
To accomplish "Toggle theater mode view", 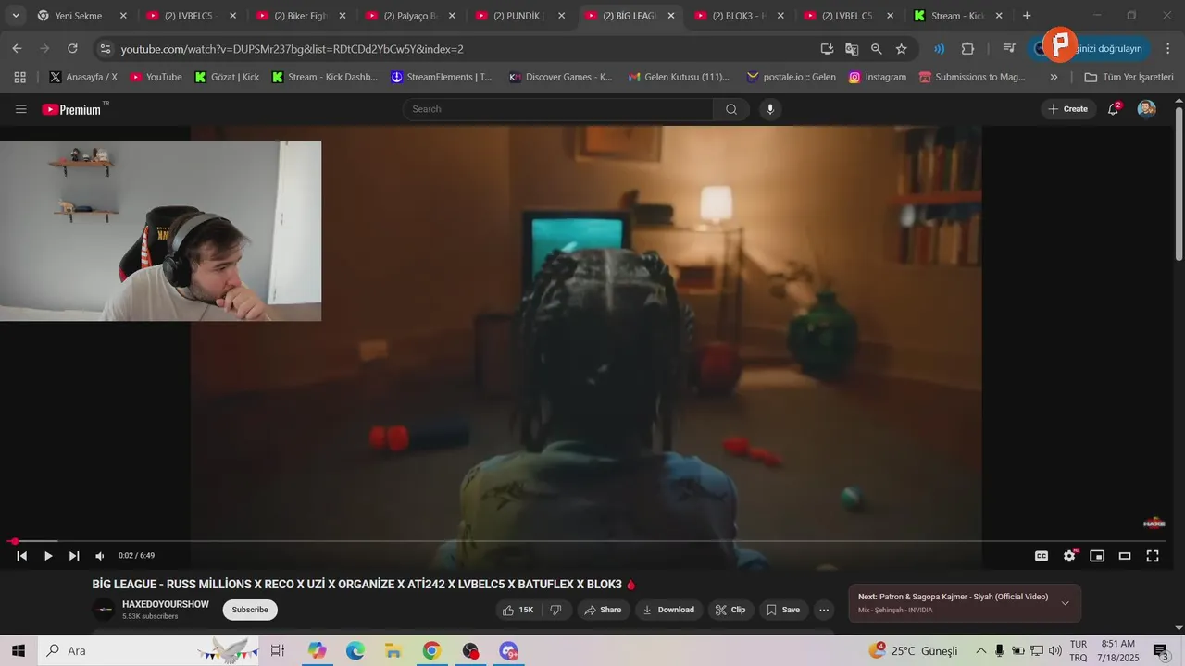I will (1125, 556).
